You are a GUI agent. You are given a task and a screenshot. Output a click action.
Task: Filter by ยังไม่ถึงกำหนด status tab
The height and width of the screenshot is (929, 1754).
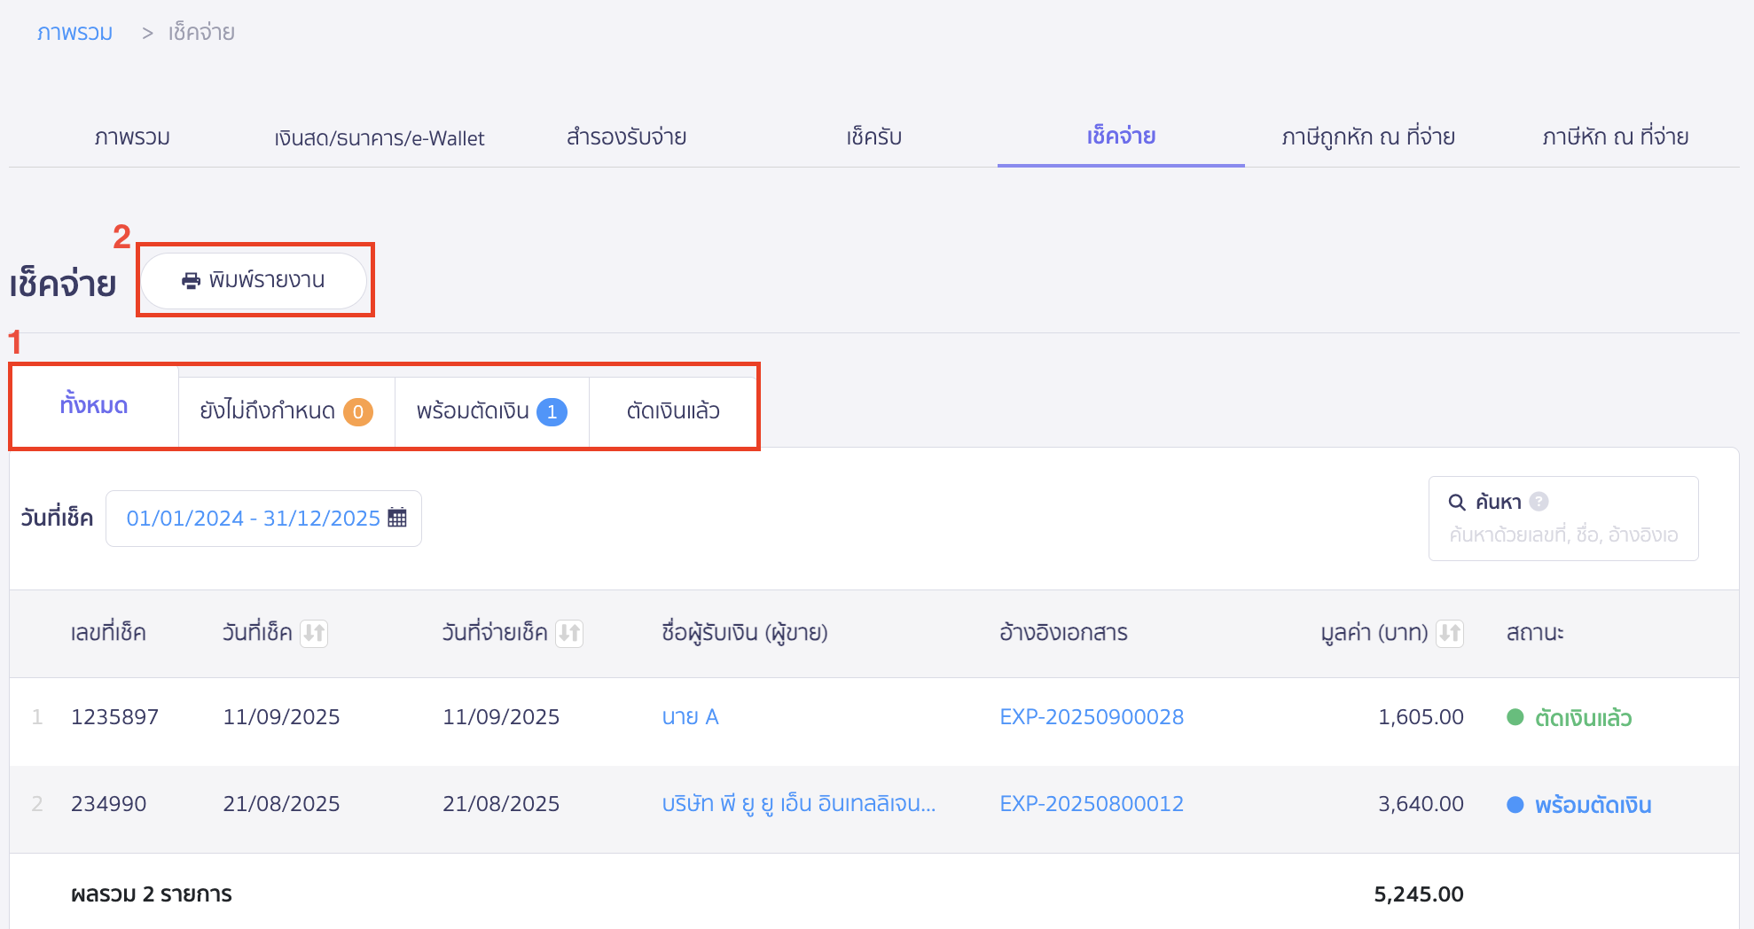click(286, 411)
